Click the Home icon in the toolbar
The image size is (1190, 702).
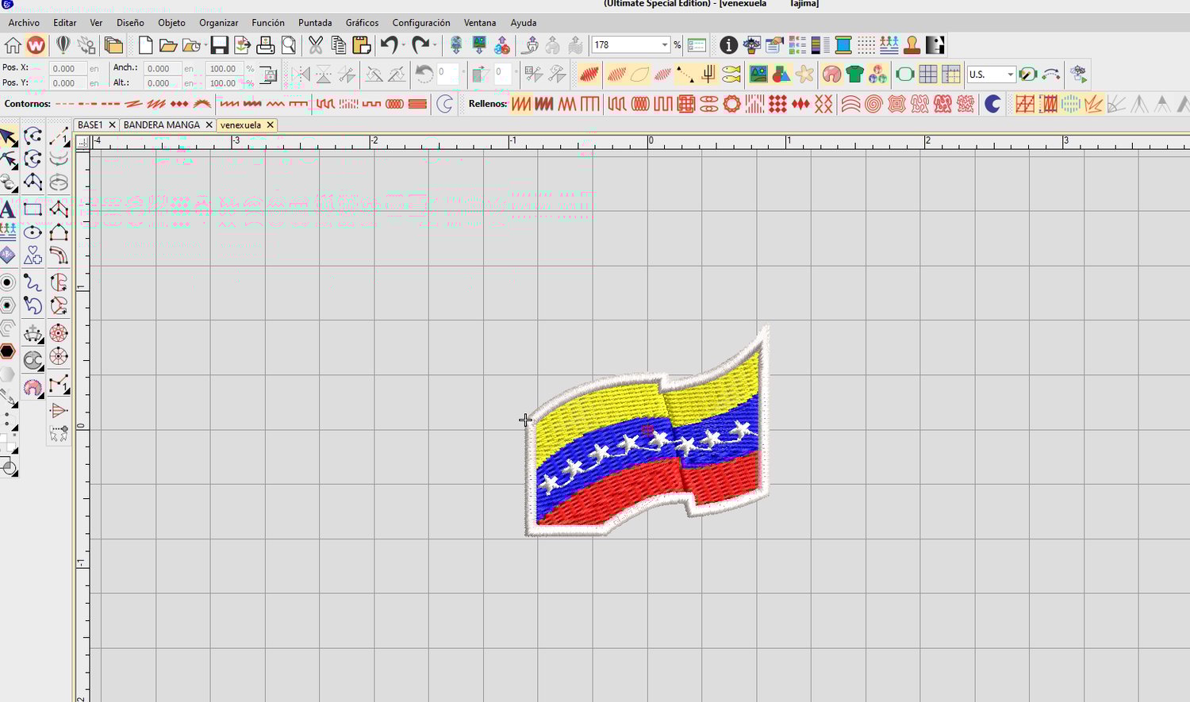tap(13, 45)
